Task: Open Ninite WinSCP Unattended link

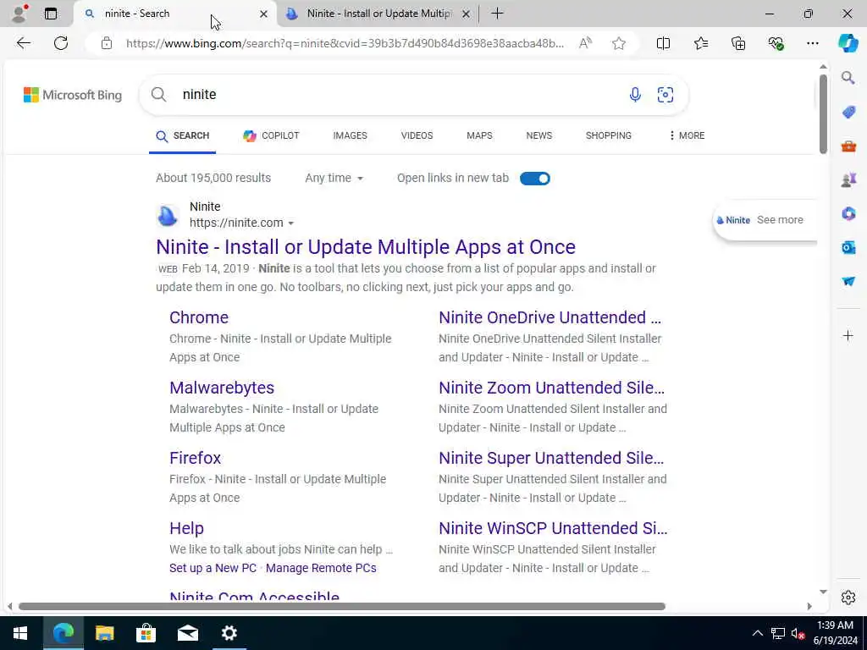Action: tap(553, 528)
